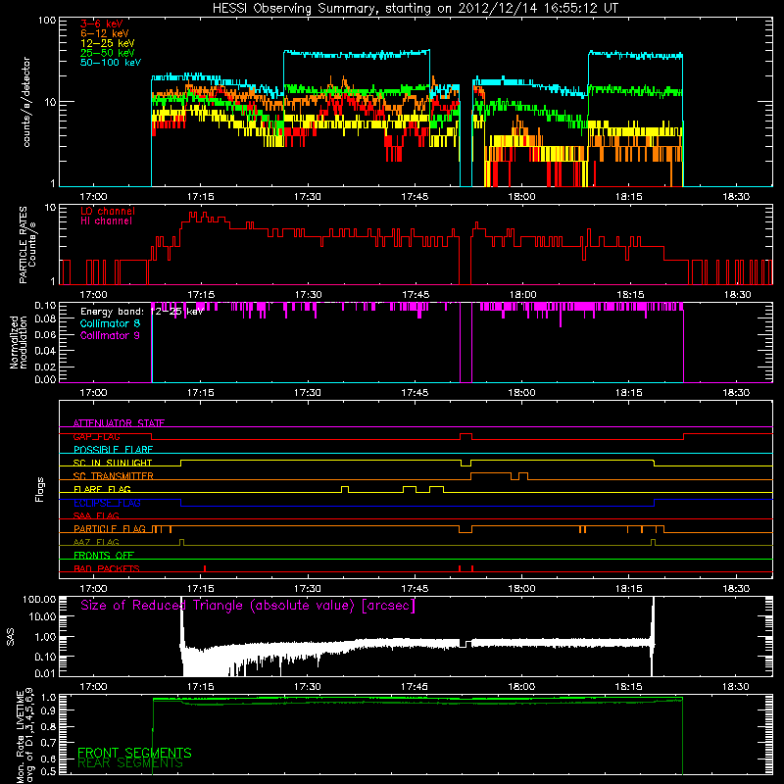Click the Size of Reduced Triangle caption
784x784 pixels.
248,606
